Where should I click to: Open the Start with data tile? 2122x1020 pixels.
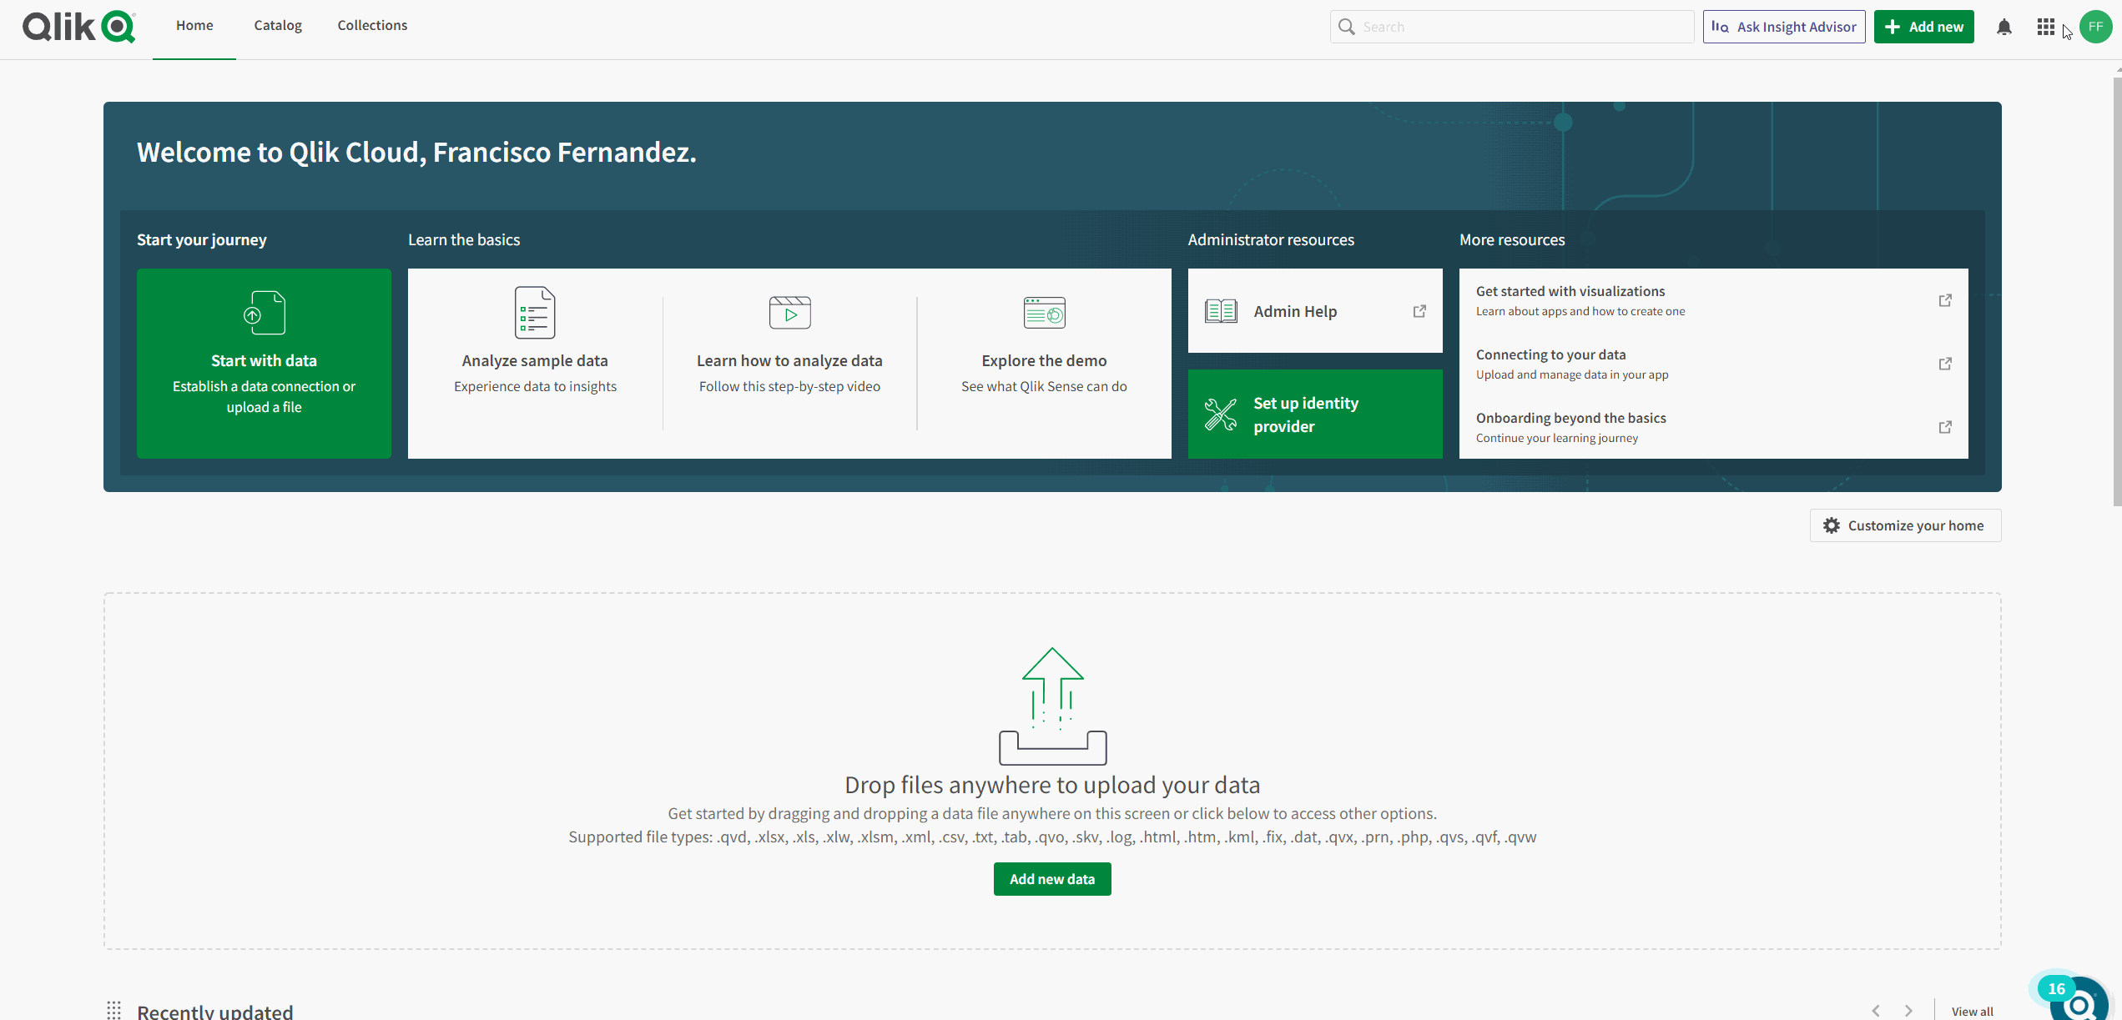point(264,363)
